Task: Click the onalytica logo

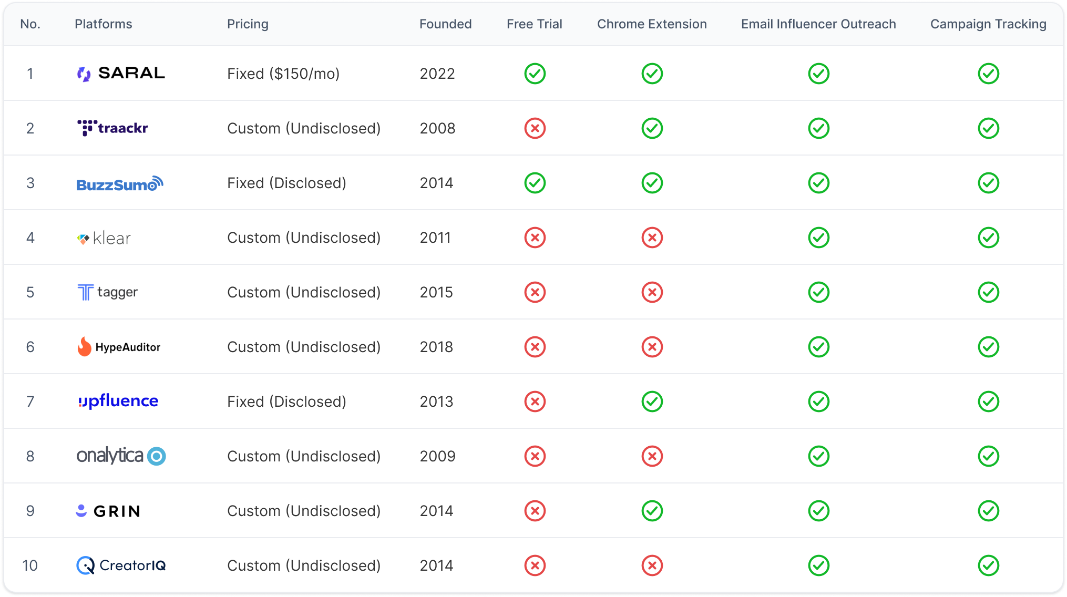Action: [x=121, y=456]
